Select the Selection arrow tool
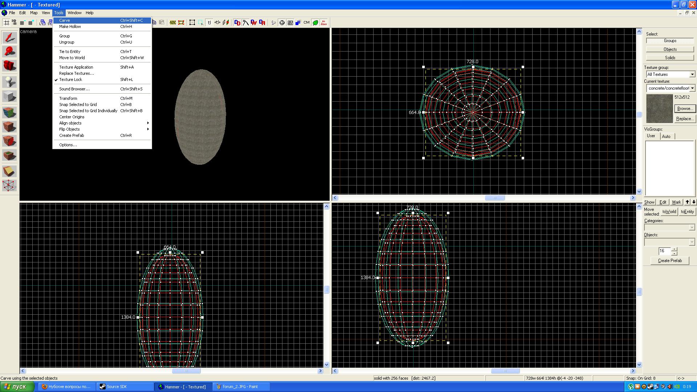 (x=9, y=38)
